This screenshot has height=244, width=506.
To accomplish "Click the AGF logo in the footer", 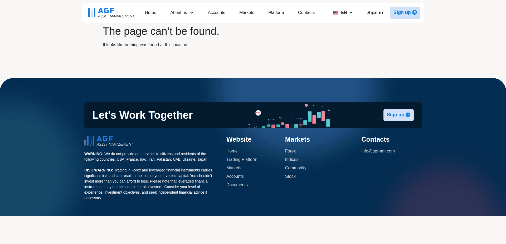I will [108, 141].
